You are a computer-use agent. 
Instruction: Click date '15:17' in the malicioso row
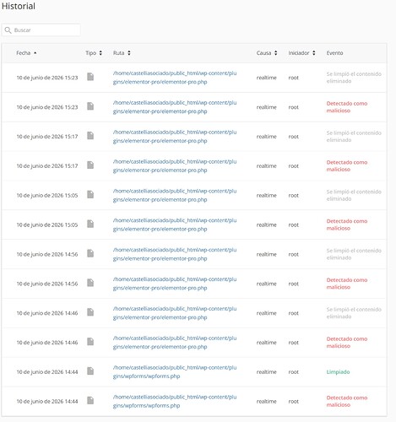coord(47,166)
